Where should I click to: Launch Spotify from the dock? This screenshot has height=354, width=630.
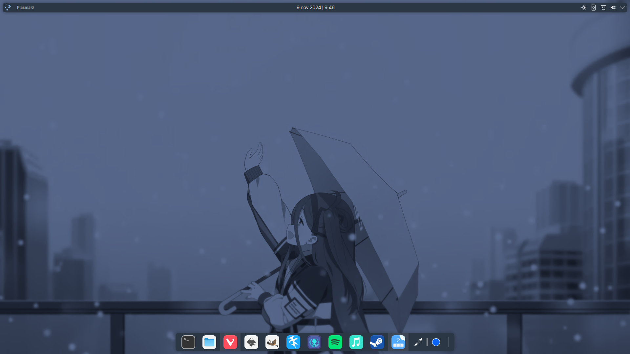pyautogui.click(x=335, y=342)
